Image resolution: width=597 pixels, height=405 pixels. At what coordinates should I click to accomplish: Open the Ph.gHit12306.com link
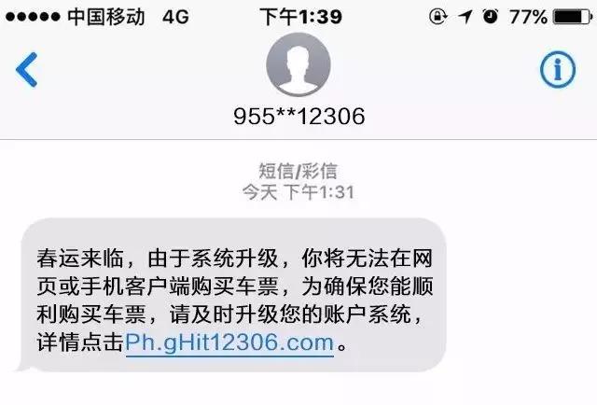click(229, 342)
